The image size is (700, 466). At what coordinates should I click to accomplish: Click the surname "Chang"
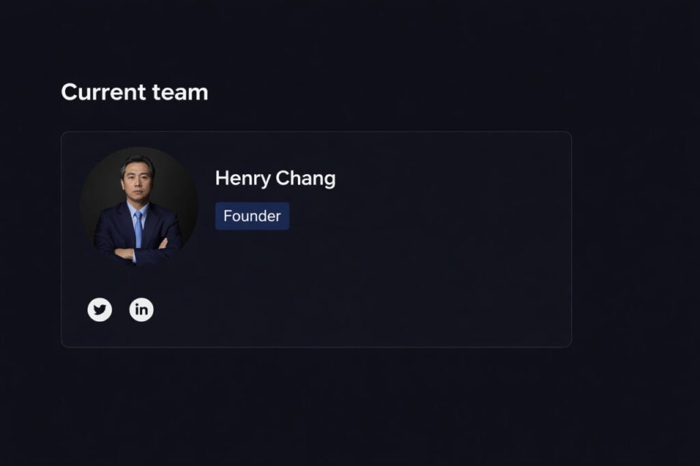click(306, 178)
